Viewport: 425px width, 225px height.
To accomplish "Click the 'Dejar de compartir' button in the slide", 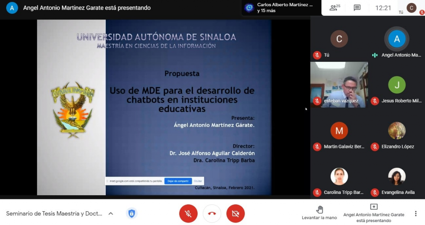I will tap(178, 181).
